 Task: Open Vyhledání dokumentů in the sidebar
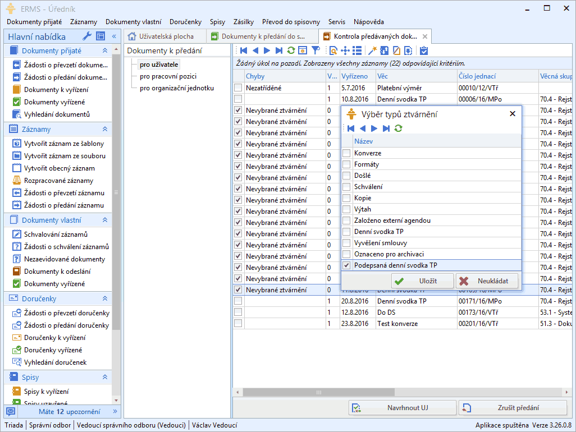(x=57, y=114)
